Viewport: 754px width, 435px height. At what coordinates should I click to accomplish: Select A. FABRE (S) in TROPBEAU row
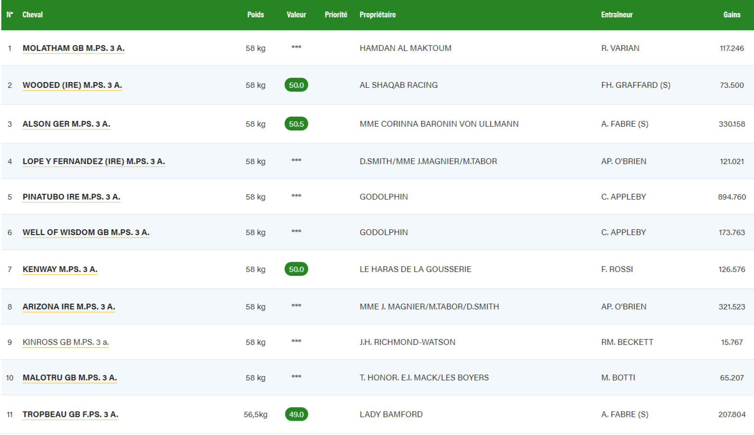point(625,415)
